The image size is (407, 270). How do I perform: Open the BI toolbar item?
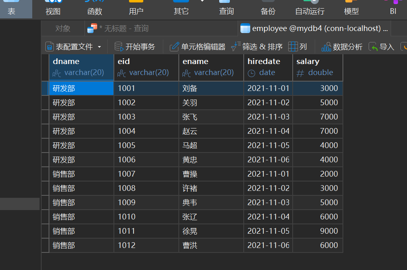393,9
